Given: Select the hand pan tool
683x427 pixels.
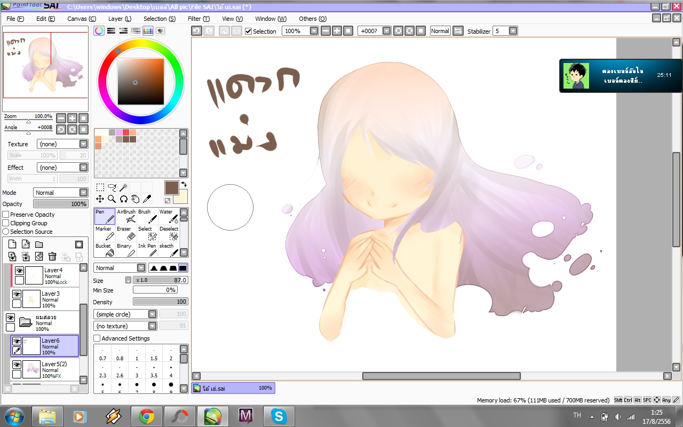Looking at the screenshot, I should [x=135, y=199].
